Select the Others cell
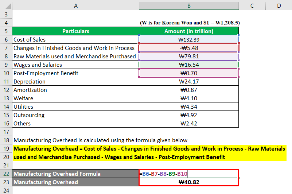Viewport: 292px width, 194px height. click(x=75, y=123)
